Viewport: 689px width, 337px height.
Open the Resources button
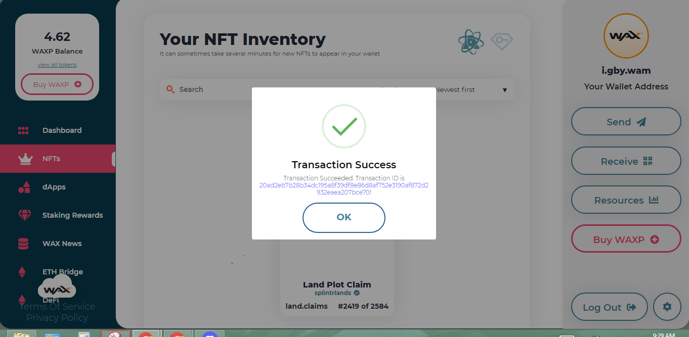click(x=626, y=200)
